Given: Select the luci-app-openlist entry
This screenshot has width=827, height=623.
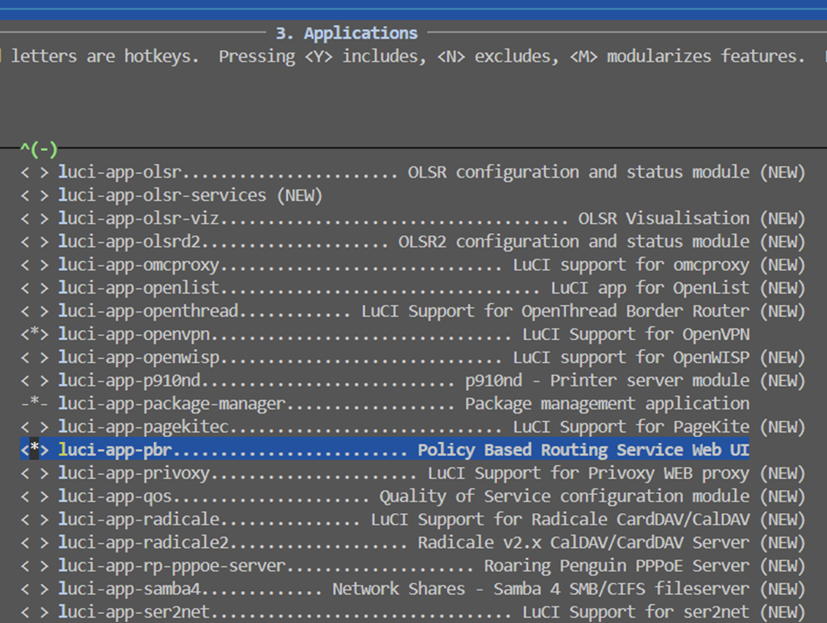Looking at the screenshot, I should pyautogui.click(x=413, y=288).
